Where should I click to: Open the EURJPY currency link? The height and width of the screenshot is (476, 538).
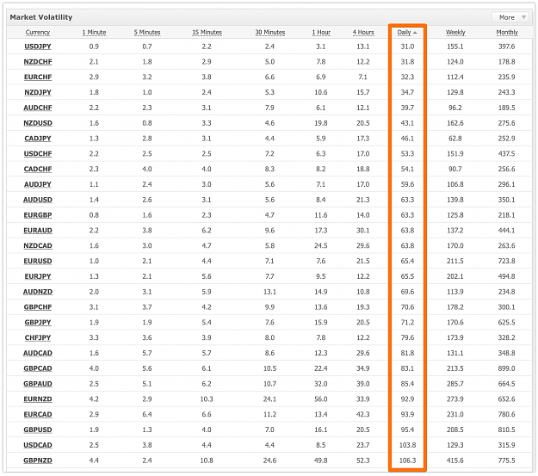[38, 276]
